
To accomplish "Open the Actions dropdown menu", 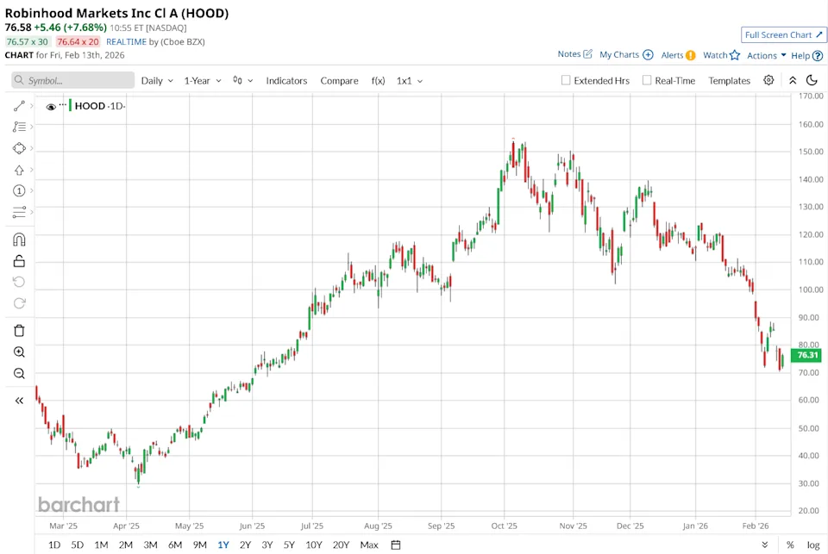I will pos(766,55).
